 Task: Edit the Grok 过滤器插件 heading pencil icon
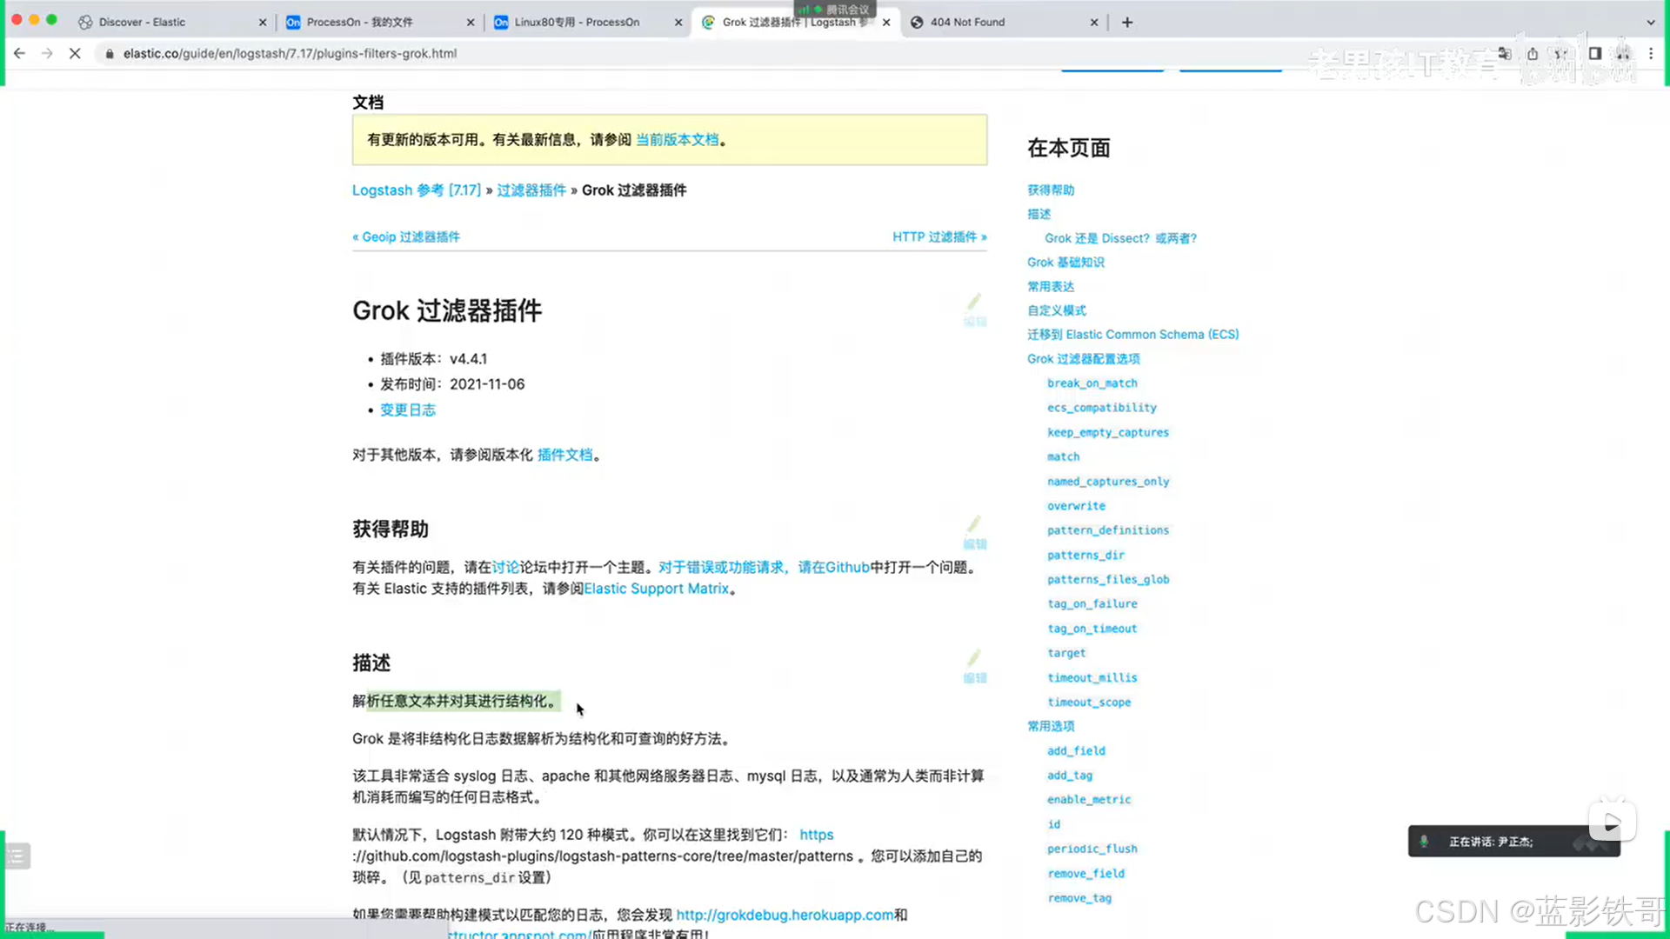point(974,302)
